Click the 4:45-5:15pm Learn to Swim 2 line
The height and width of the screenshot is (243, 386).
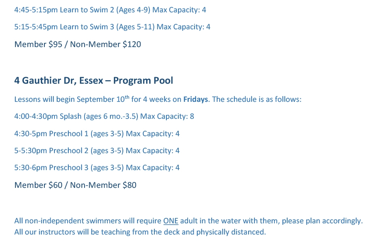pyautogui.click(x=110, y=10)
